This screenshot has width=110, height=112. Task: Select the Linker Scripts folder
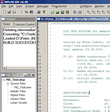(x=19, y=103)
